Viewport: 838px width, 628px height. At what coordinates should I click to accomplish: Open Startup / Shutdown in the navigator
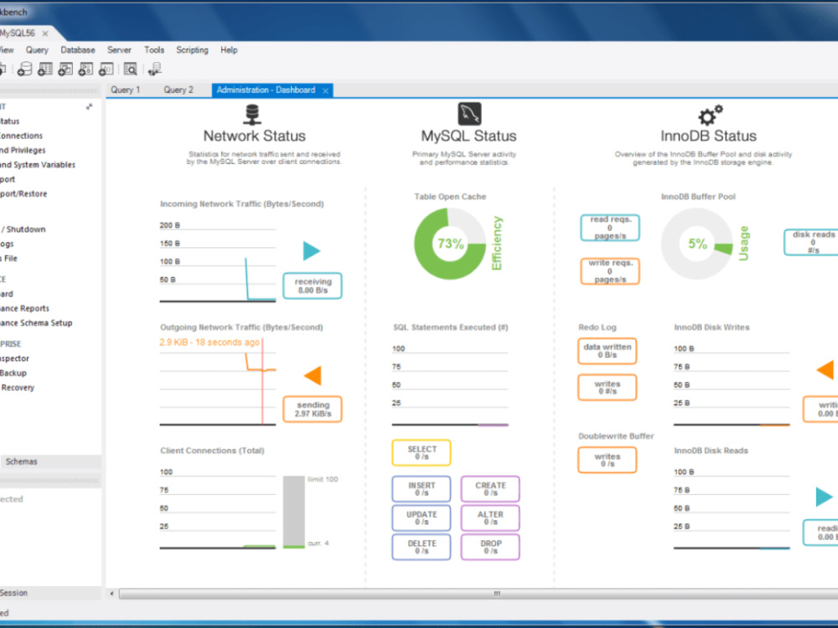[23, 229]
